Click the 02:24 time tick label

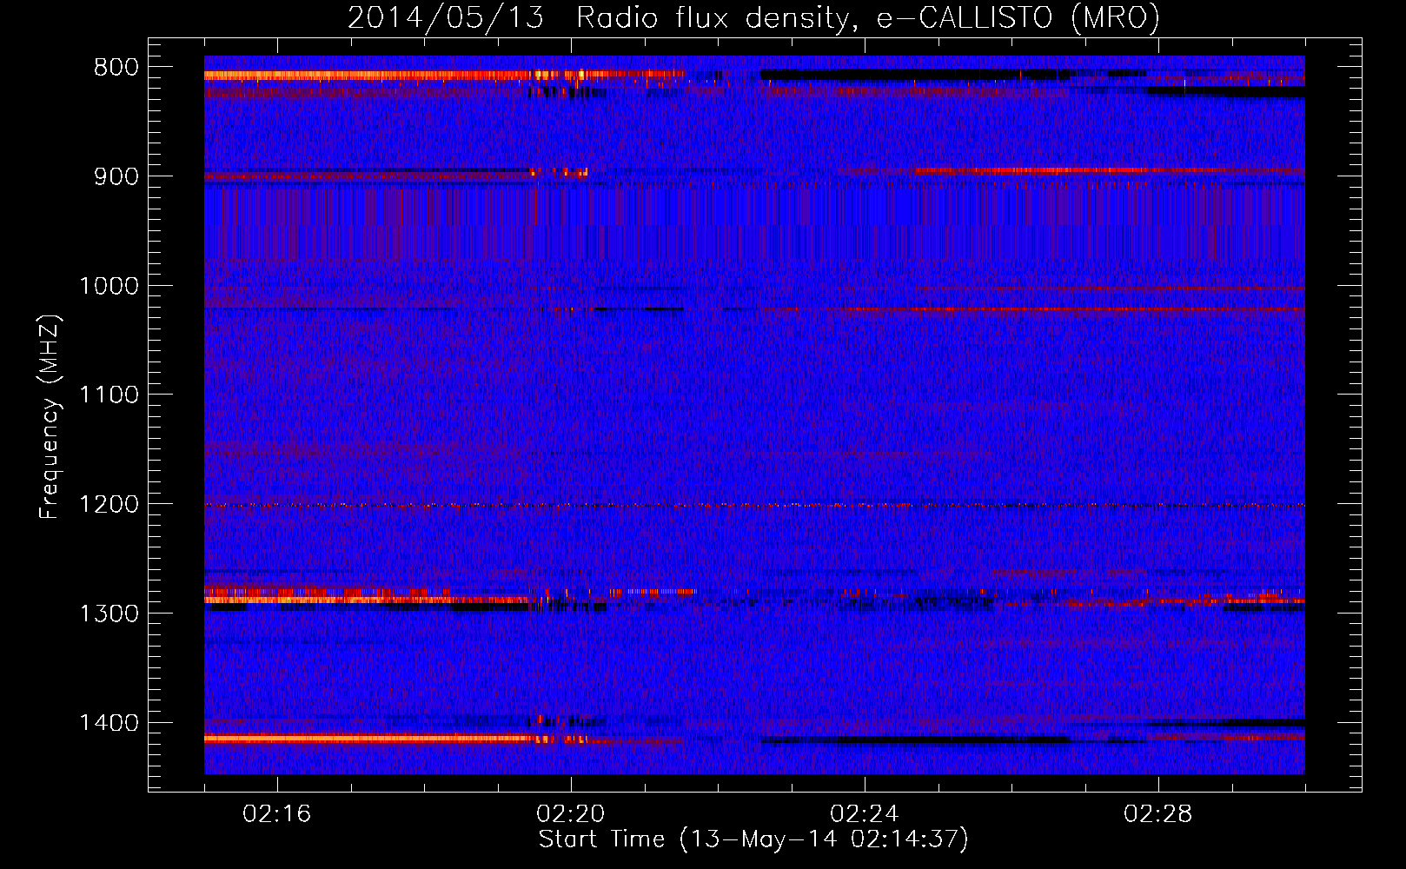point(865,814)
